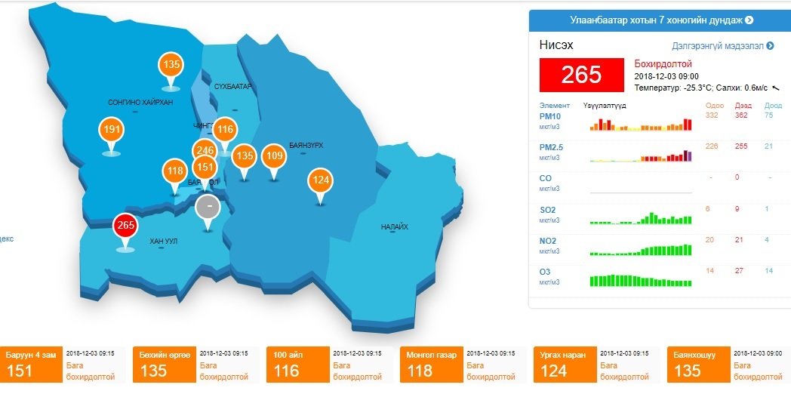The width and height of the screenshot is (791, 394).
Task: Click the 246 station map pin
Action: [x=205, y=151]
